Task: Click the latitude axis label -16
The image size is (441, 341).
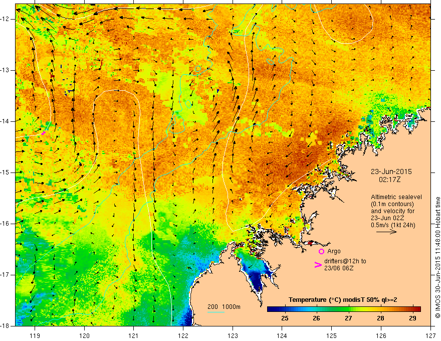Action: (6, 224)
